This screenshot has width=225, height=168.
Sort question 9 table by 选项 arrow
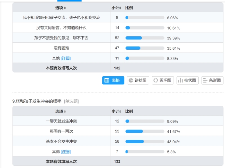point(65,112)
